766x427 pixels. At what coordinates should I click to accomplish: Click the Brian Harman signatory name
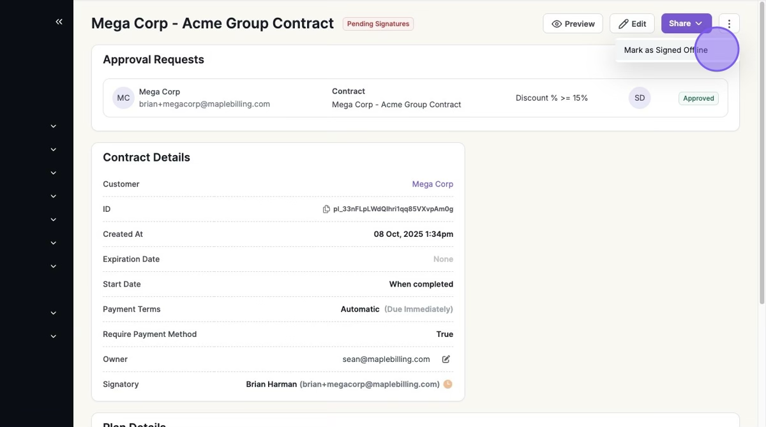pyautogui.click(x=271, y=384)
